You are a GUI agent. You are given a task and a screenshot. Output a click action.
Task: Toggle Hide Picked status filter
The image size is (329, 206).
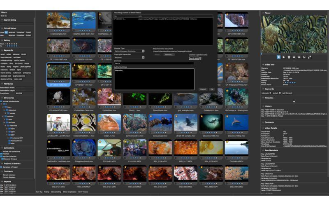[x=28, y=35]
